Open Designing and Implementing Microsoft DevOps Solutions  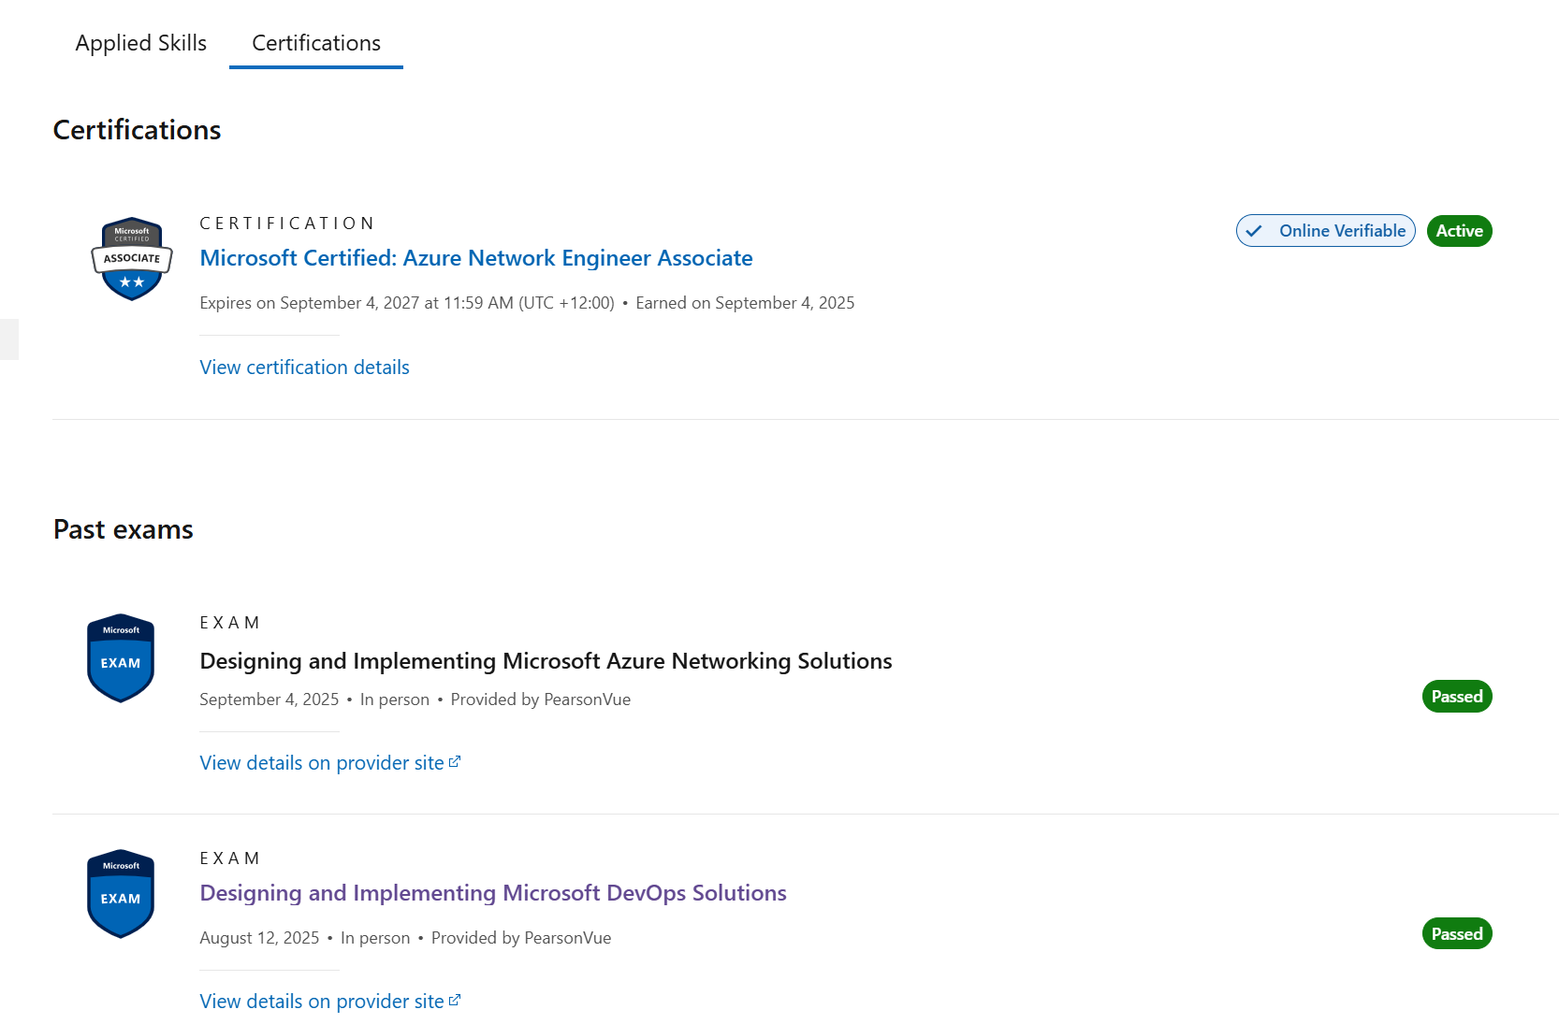[x=493, y=893]
